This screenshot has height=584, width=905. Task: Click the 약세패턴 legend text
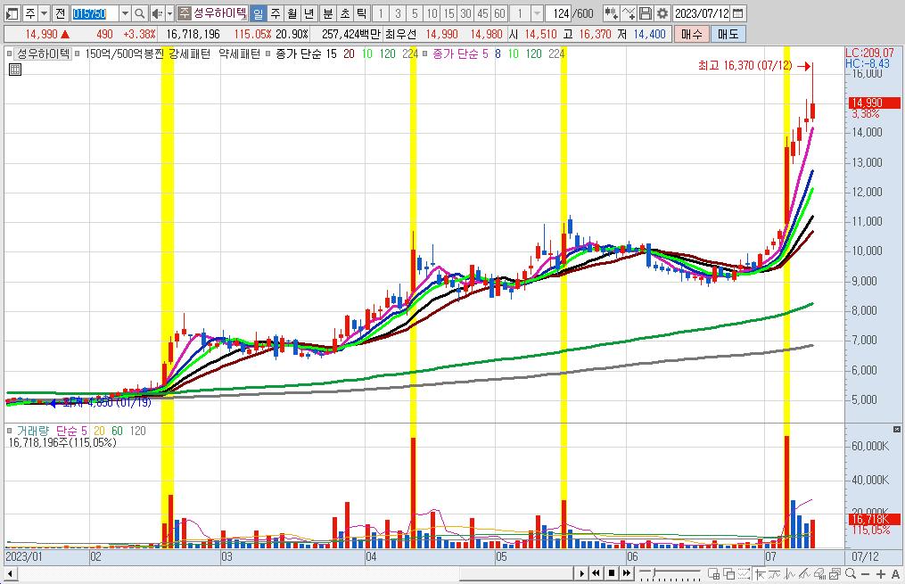240,53
